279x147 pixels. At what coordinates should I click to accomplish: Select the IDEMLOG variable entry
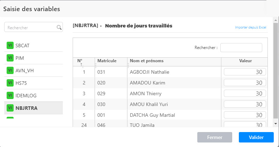(34, 96)
